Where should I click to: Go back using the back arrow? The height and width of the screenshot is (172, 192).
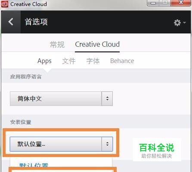[11, 22]
